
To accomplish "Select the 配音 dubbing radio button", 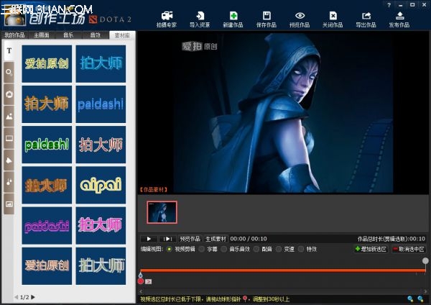I will [256, 249].
